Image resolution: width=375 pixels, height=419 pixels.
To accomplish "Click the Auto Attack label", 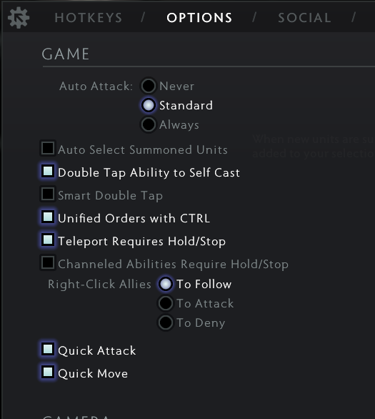I will click(x=96, y=87).
